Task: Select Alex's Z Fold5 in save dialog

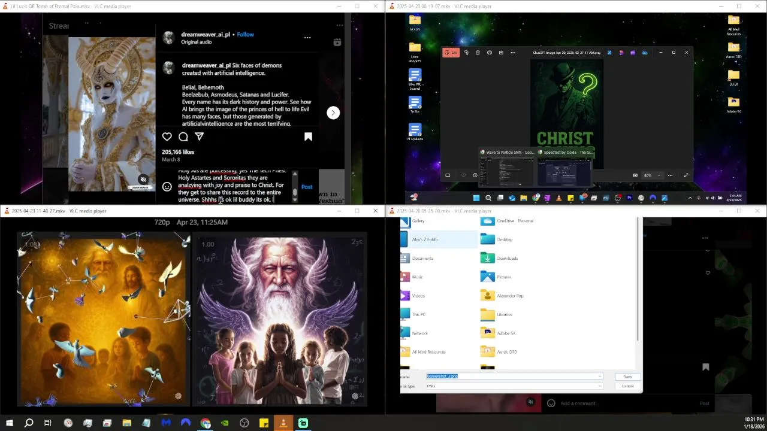Action: pyautogui.click(x=439, y=239)
